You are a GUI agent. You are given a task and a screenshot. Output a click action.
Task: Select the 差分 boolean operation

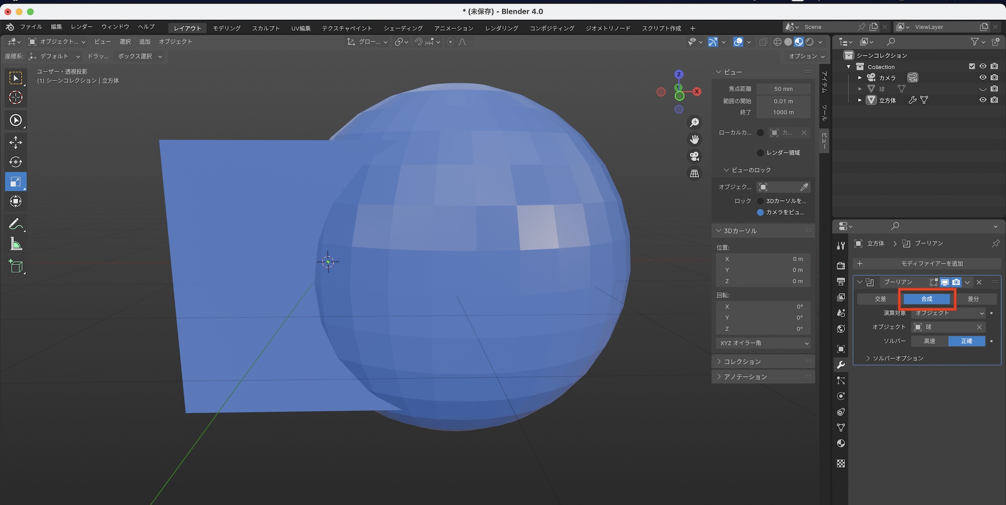[x=973, y=299]
